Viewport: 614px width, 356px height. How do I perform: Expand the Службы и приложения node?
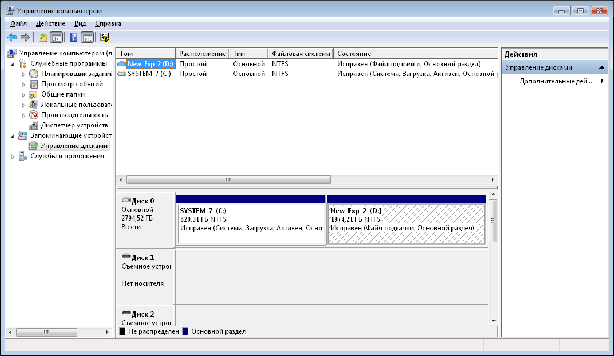coord(13,156)
